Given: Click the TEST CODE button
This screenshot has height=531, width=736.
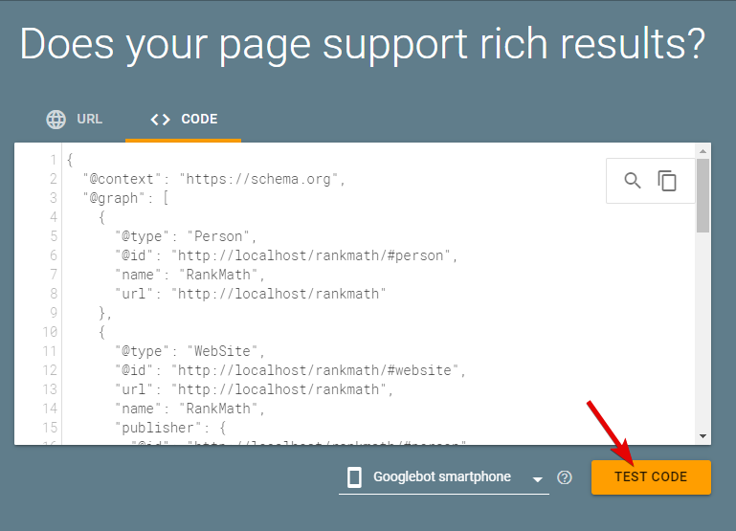Looking at the screenshot, I should pos(651,477).
